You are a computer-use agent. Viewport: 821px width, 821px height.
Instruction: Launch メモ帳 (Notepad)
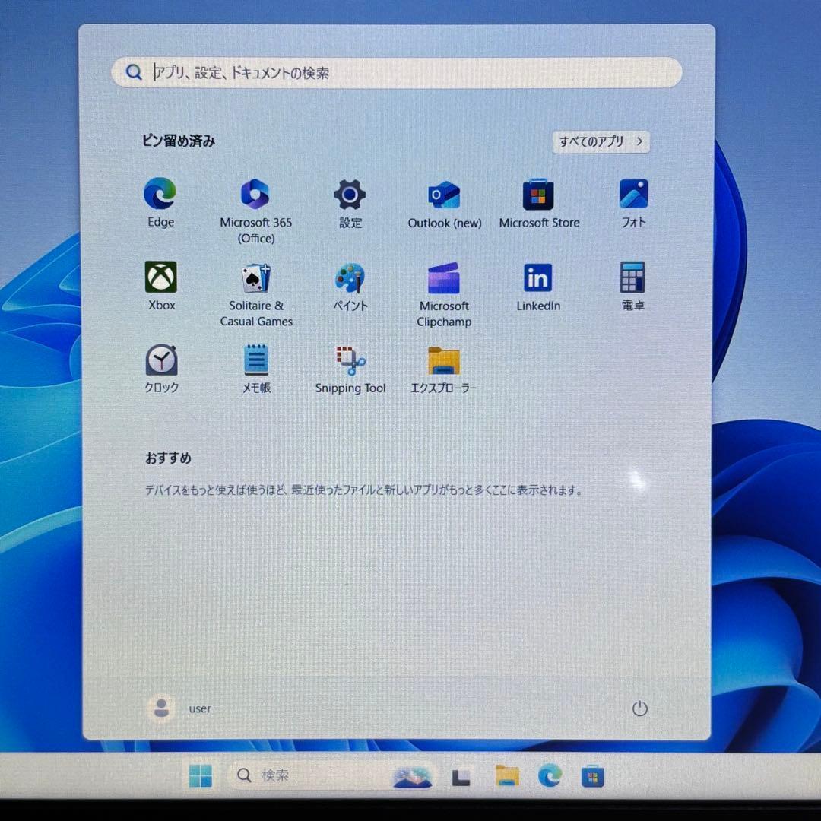[255, 359]
